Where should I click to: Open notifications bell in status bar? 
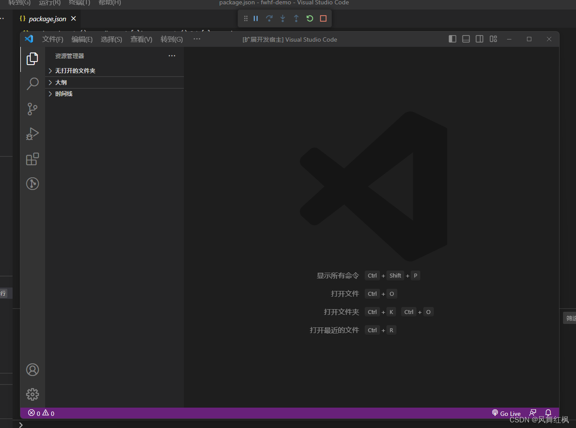coord(548,413)
